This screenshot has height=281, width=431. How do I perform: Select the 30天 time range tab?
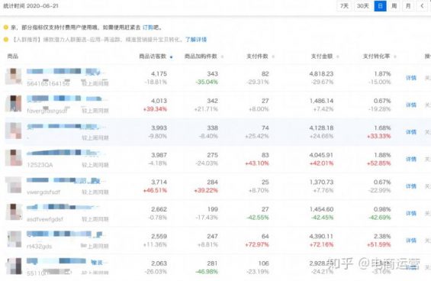pyautogui.click(x=362, y=6)
